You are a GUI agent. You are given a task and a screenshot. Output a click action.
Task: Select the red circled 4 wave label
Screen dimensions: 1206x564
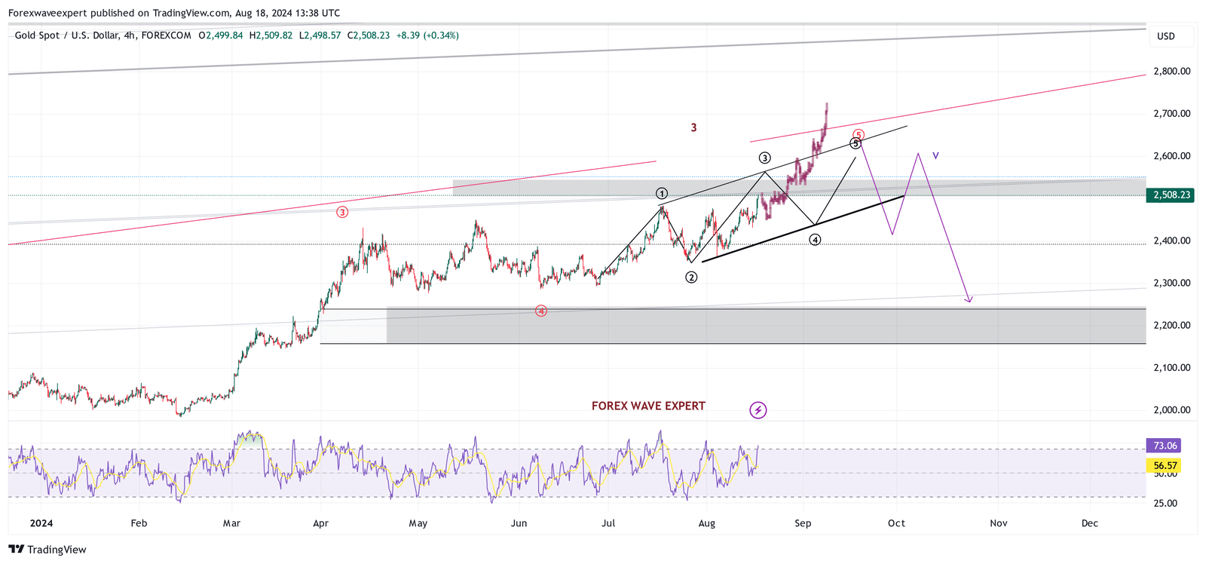541,311
